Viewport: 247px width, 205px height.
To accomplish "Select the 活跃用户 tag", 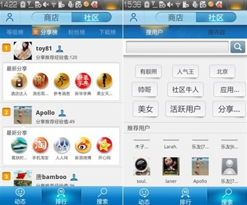I will click(185, 109).
